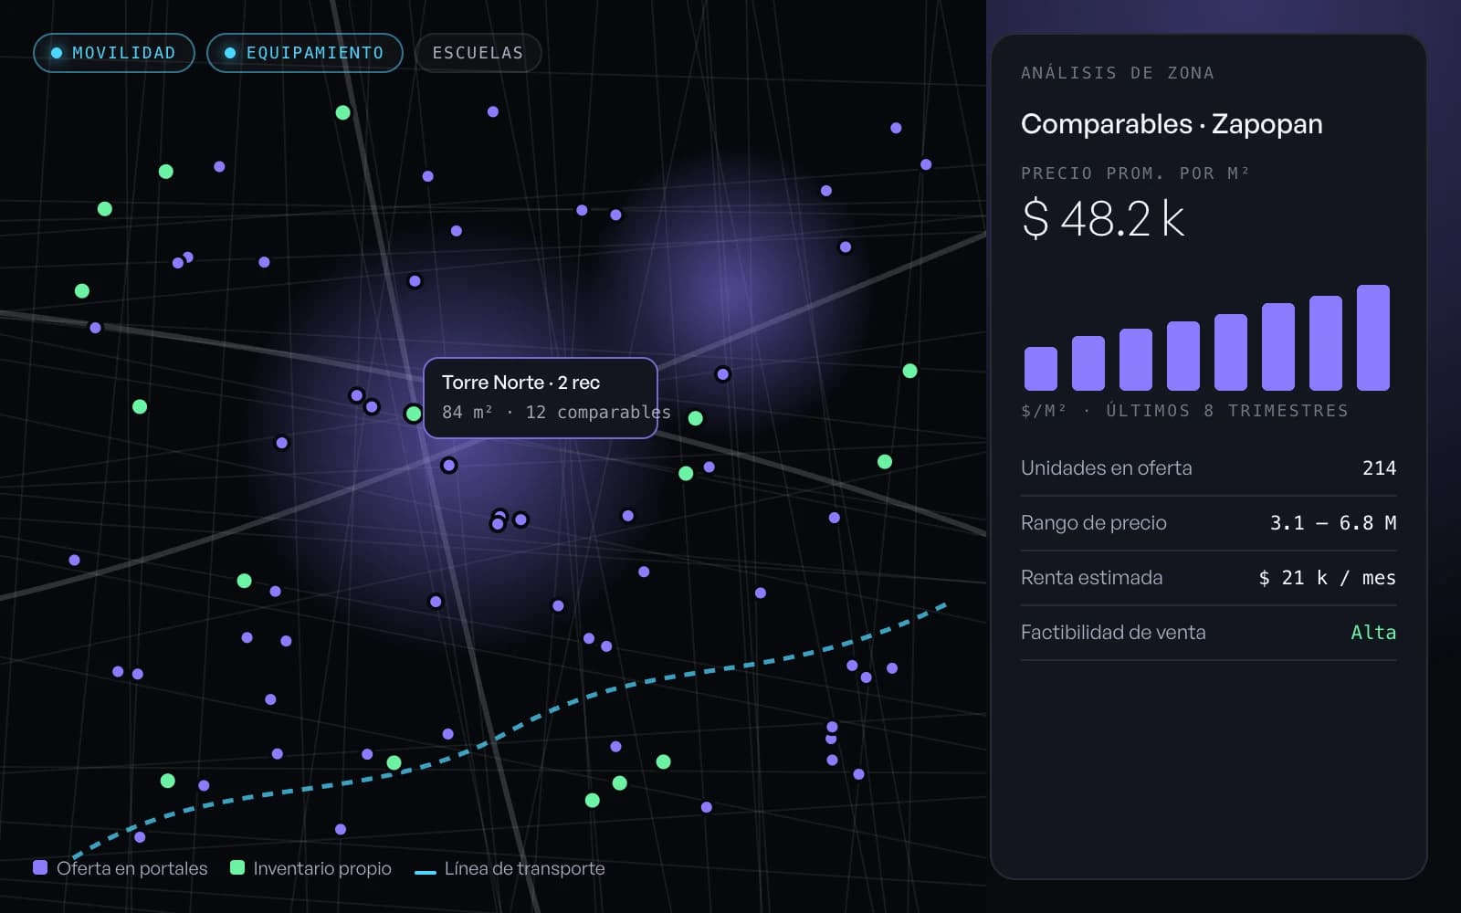Click the Rango de precio value 3.1 – 6.8 M
The width and height of the screenshot is (1461, 913).
[x=1333, y=523]
